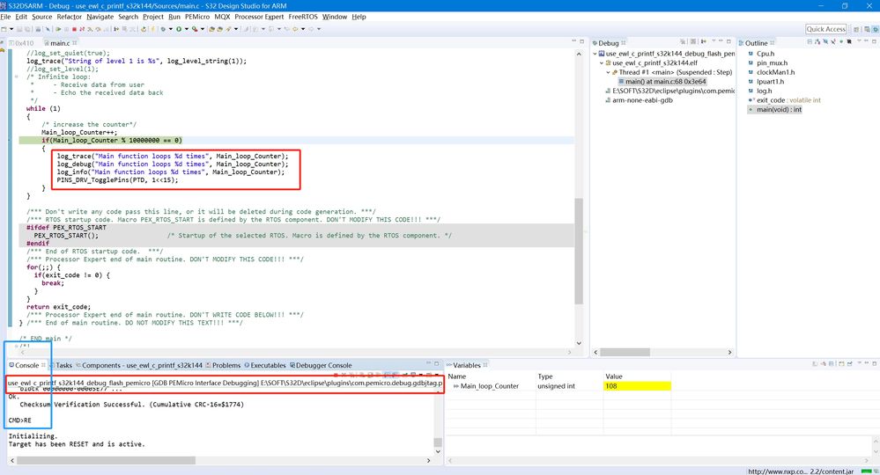
Task: Click the highlighted value 108 cell
Action: pyautogui.click(x=637, y=386)
